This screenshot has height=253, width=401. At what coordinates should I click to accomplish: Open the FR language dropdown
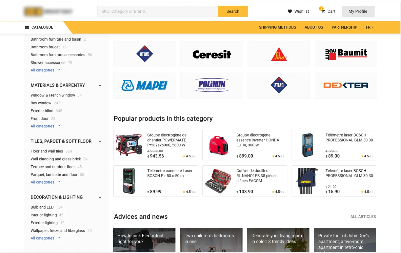click(x=370, y=27)
